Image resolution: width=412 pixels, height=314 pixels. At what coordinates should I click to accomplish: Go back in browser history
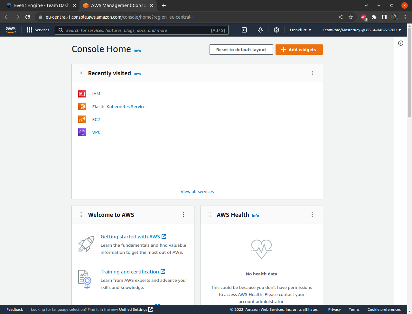click(x=7, y=17)
